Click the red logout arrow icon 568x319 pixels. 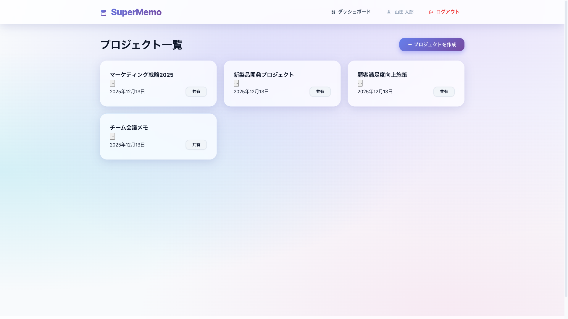tap(431, 12)
